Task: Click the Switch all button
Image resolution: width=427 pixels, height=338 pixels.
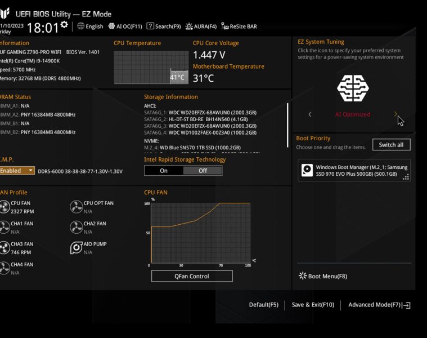Action: [392, 145]
